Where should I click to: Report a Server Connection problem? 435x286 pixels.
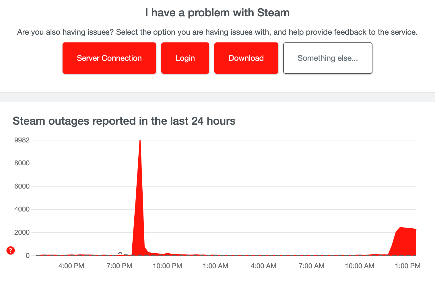[109, 58]
